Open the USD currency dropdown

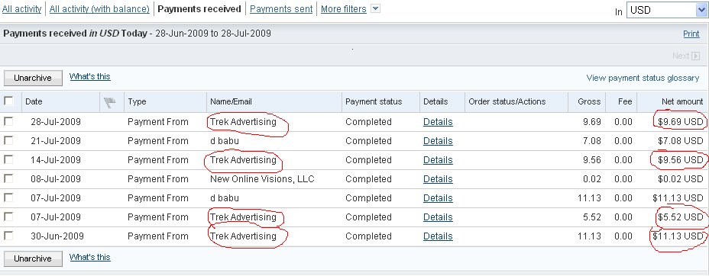point(667,10)
